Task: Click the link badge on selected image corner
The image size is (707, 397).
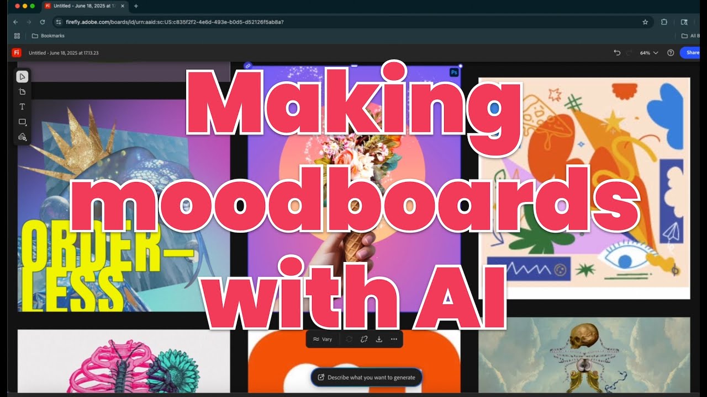Action: (248, 66)
